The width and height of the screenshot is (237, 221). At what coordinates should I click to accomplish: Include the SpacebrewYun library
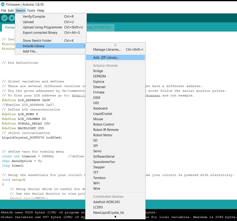[x=115, y=162]
